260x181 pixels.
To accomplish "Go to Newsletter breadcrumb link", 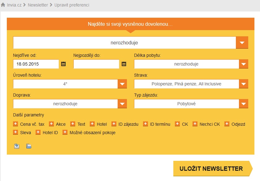I will (x=38, y=5).
